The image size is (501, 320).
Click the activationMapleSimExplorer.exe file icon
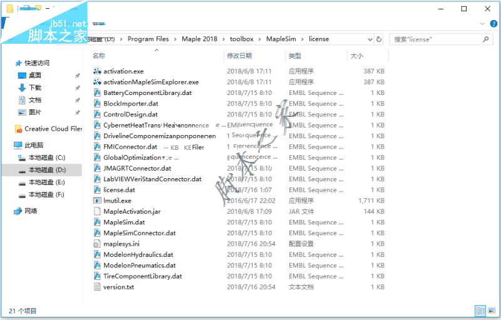point(97,82)
